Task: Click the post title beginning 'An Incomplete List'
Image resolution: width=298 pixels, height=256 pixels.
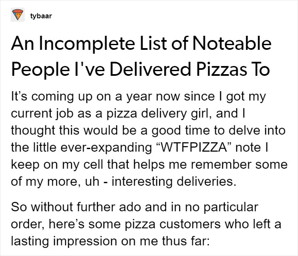Action: pyautogui.click(x=141, y=56)
